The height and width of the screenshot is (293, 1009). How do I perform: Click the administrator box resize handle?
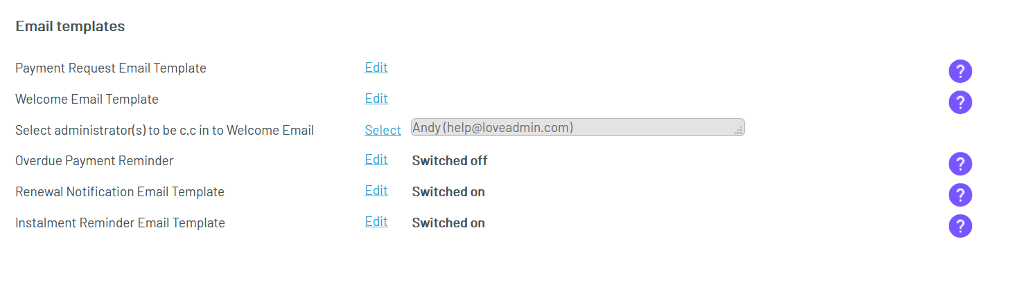coord(739,131)
